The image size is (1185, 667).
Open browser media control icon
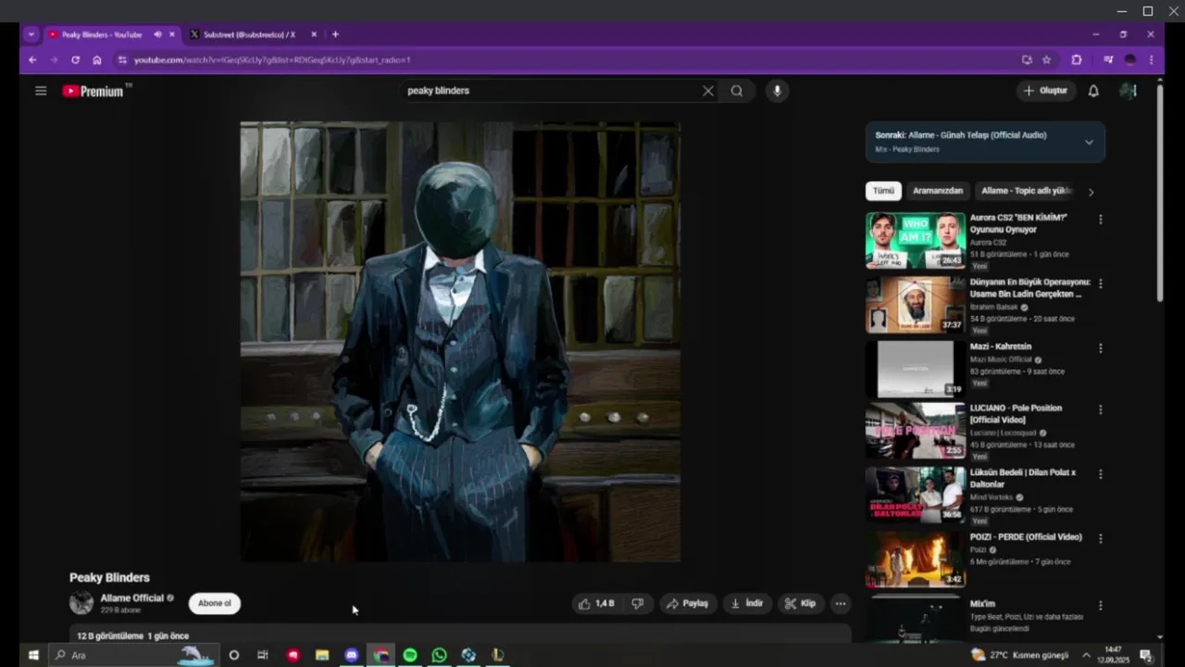pyautogui.click(x=1108, y=60)
